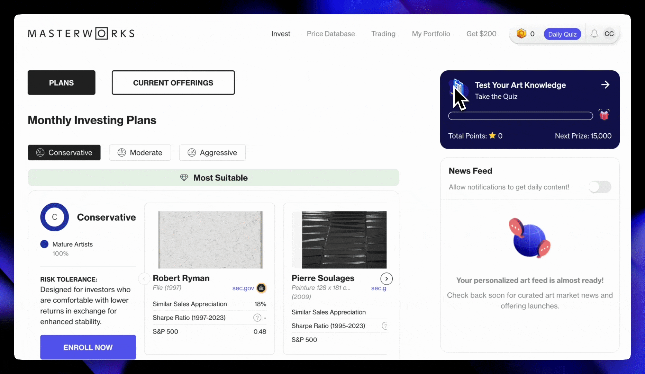Click the Daily Quiz button
This screenshot has width=645, height=374.
(x=562, y=34)
